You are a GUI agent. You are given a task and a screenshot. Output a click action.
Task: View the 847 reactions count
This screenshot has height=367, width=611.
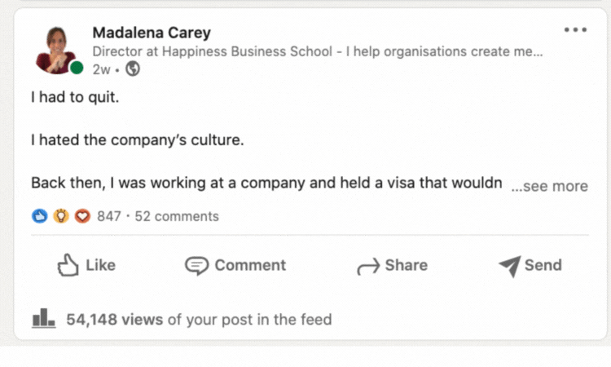[108, 216]
